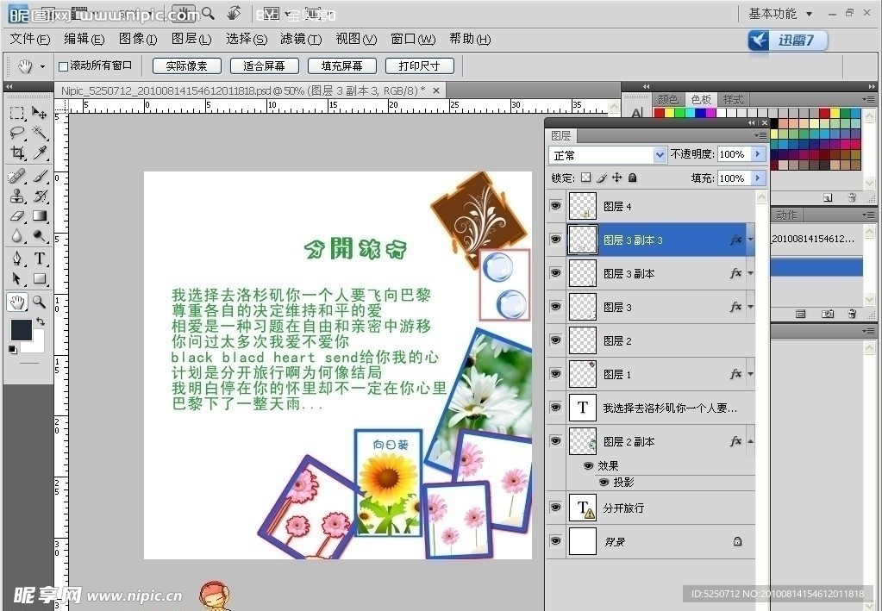Hide 图层 4 using its eye icon

[x=555, y=206]
